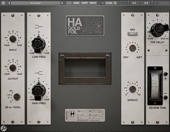Click the DRY label under the mix knob
Image resolution: width=170 pixels, height=132 pixels.
(x=126, y=57)
